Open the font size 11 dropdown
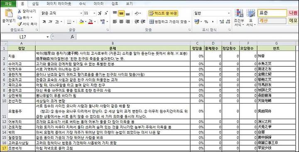 tap(95, 13)
